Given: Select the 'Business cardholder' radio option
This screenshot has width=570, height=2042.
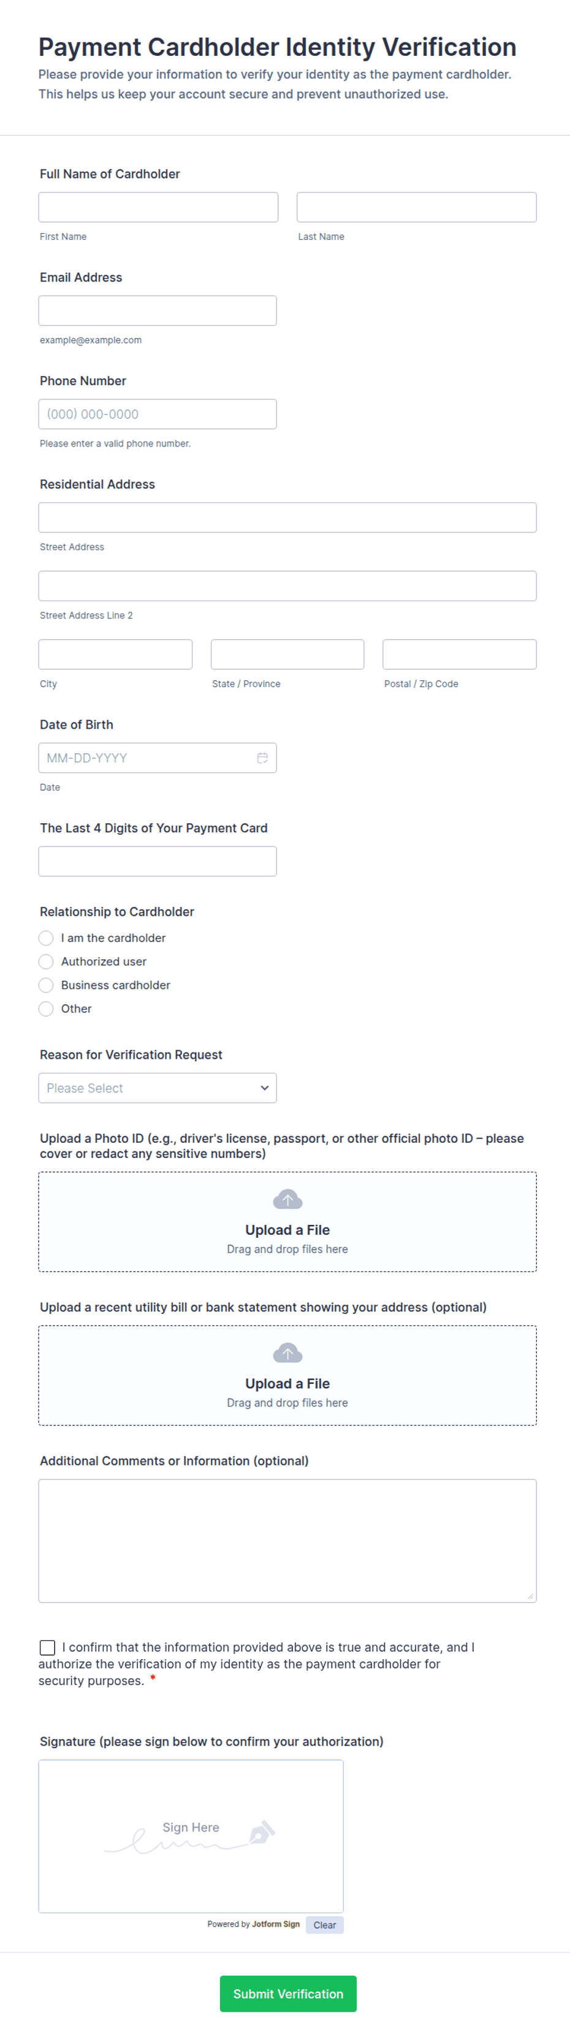Looking at the screenshot, I should click(x=46, y=985).
